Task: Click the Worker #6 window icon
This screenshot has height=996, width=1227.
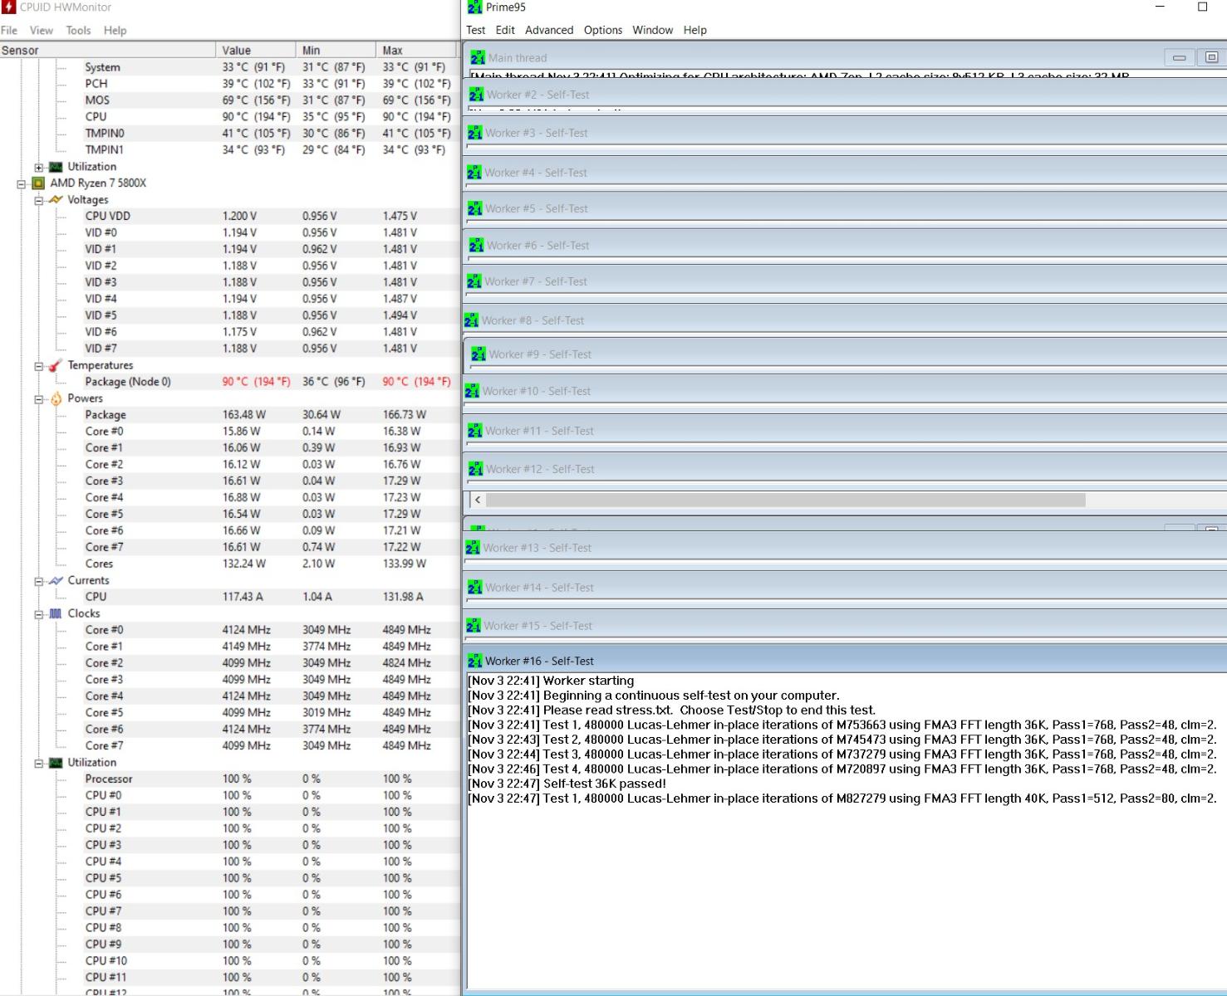Action: point(477,246)
